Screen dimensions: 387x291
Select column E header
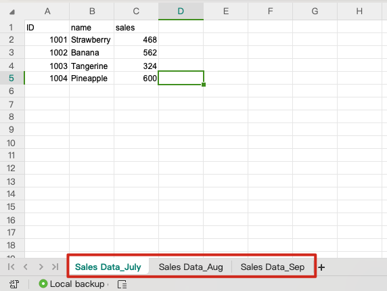click(x=226, y=12)
